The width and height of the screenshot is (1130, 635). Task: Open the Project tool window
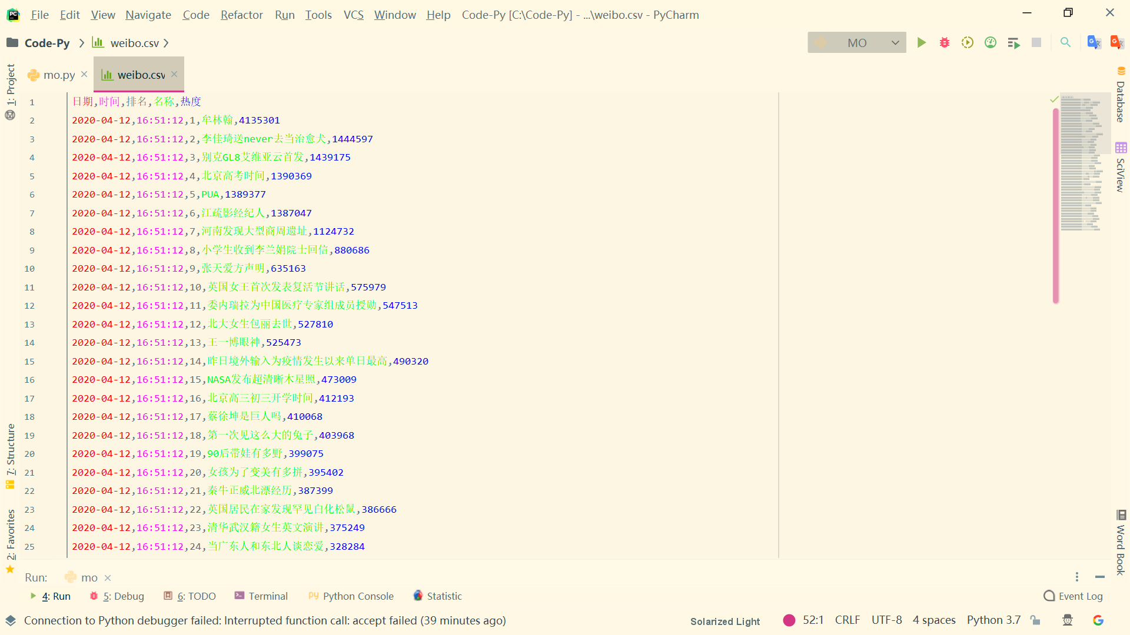pos(10,91)
